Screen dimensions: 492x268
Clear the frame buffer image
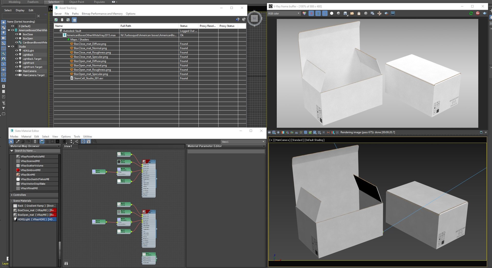(366, 13)
